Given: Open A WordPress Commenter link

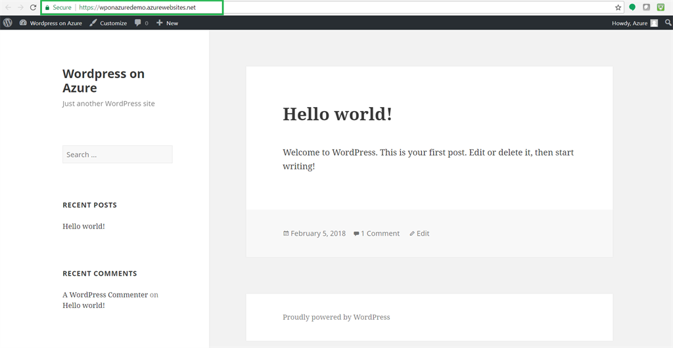Looking at the screenshot, I should tap(105, 295).
